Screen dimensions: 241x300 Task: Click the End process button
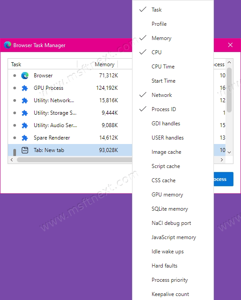(223, 179)
